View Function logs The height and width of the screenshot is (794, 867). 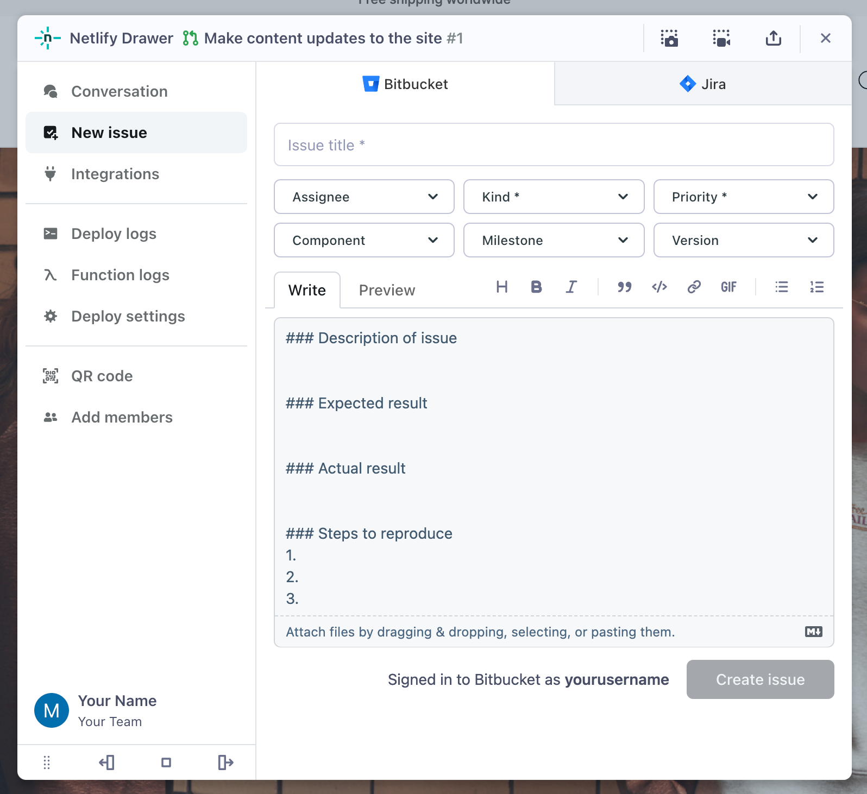click(136, 275)
